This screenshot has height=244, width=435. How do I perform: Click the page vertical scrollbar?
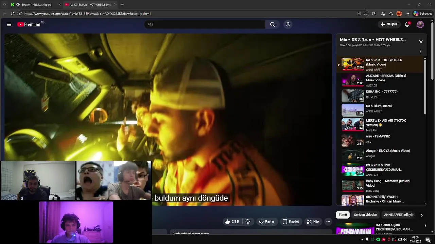click(432, 51)
